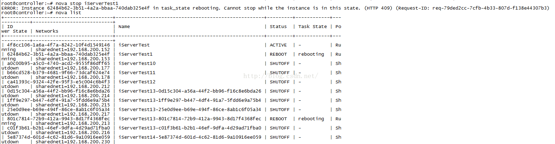Click the ID starting with 4f8cc106
Screen dimensions: 555x144
coord(59,45)
